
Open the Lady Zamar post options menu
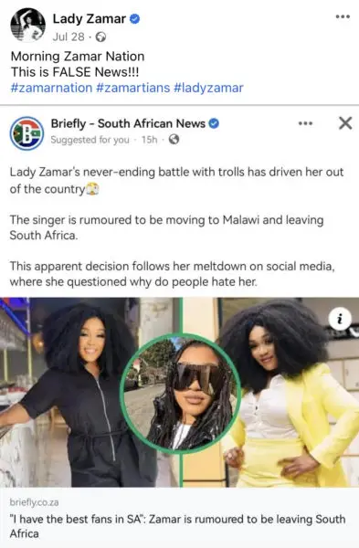(x=343, y=16)
